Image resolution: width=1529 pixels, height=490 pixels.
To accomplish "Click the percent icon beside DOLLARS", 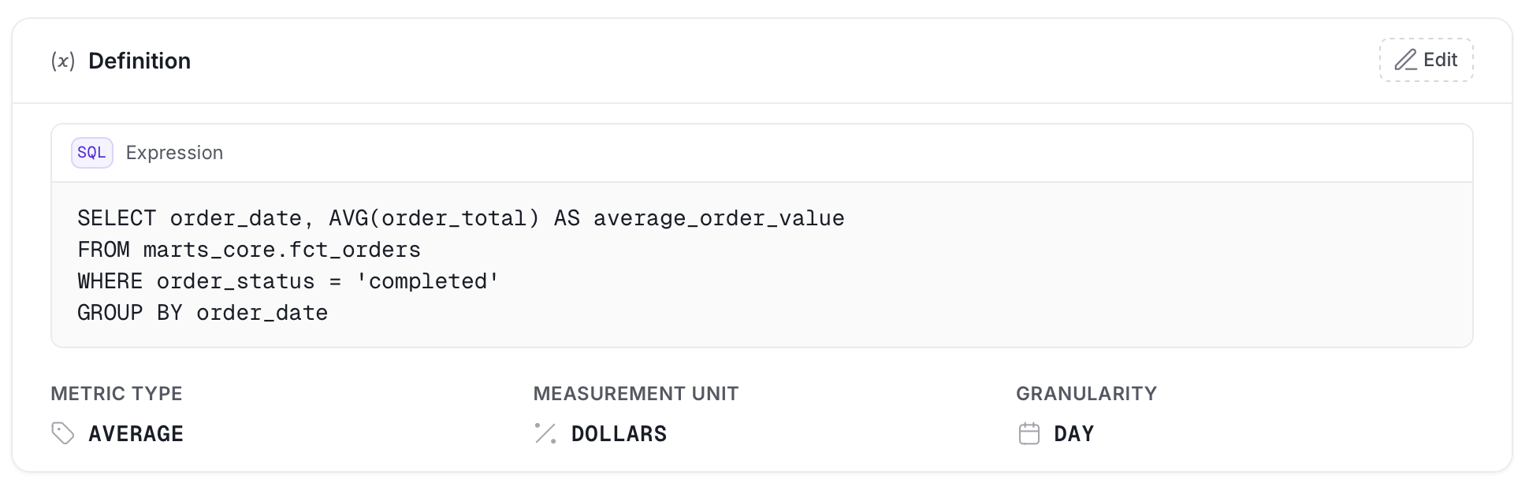I will click(545, 433).
